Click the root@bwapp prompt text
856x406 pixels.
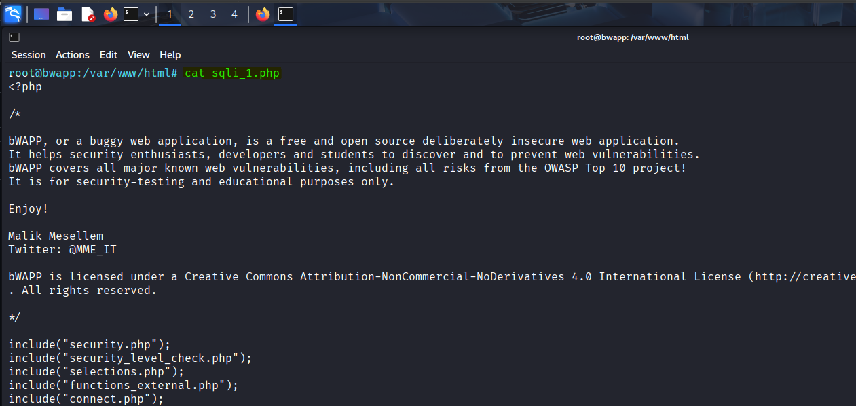click(x=93, y=73)
